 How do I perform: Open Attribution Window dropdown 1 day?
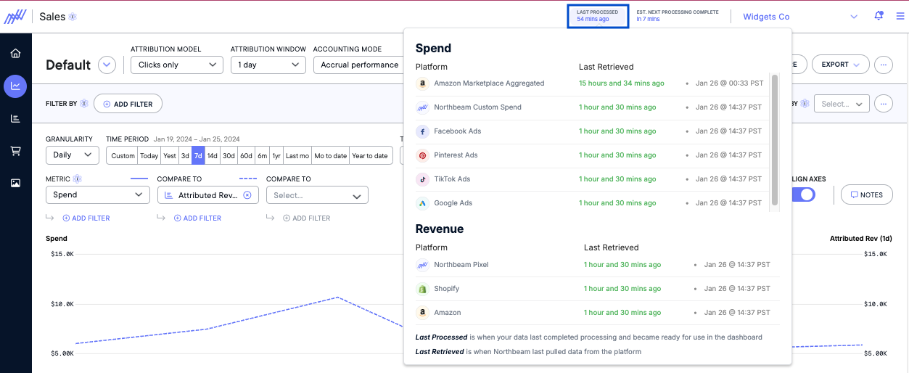(268, 65)
